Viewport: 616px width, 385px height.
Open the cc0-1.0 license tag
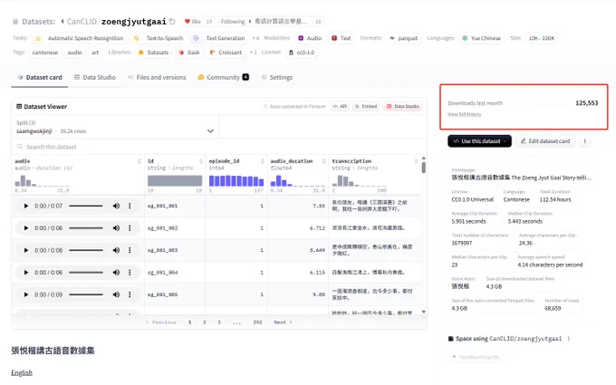(x=302, y=53)
